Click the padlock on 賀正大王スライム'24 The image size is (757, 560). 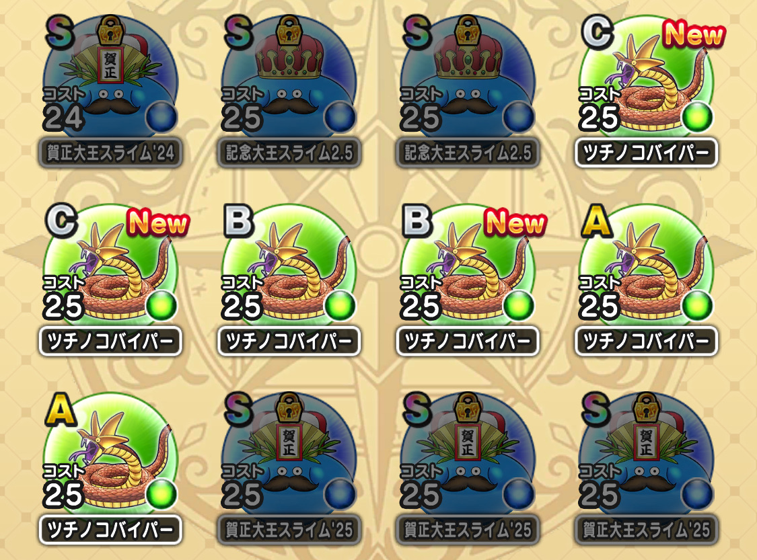point(110,31)
